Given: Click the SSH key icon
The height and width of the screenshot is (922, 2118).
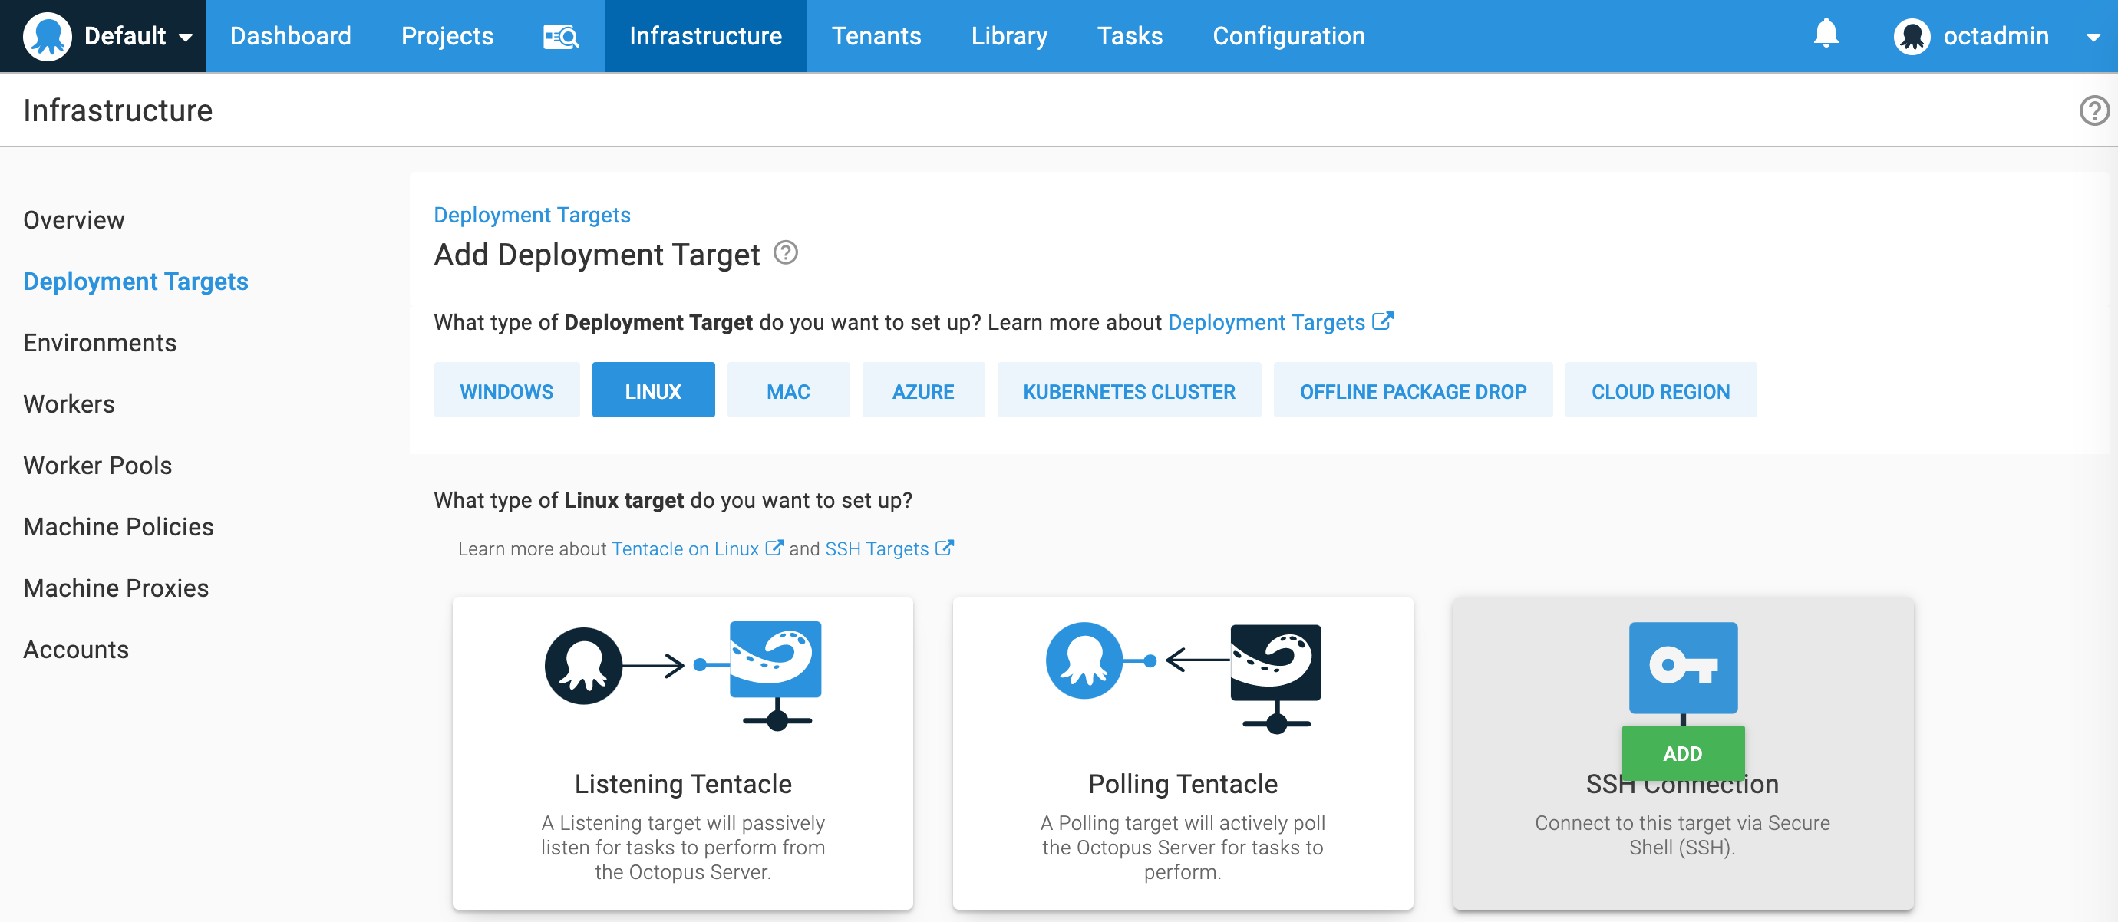Looking at the screenshot, I should (x=1682, y=667).
